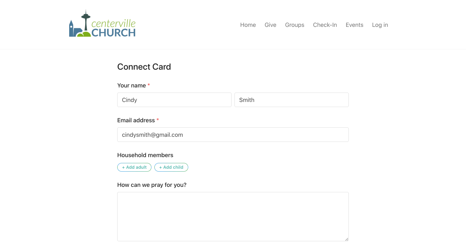Click inside the prayer request text area
This screenshot has width=466, height=250.
233,217
